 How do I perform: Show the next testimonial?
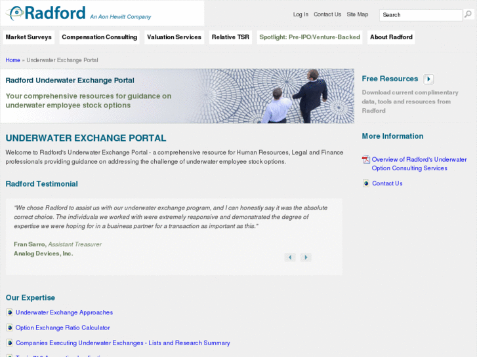click(x=306, y=257)
